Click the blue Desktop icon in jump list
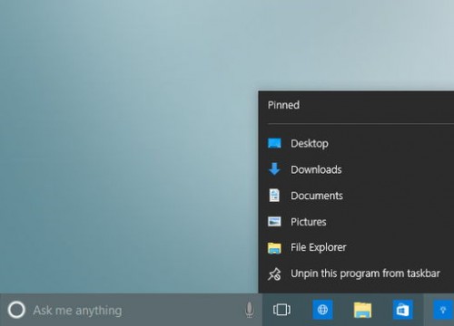Viewport: 454px width, 326px height. click(x=274, y=143)
